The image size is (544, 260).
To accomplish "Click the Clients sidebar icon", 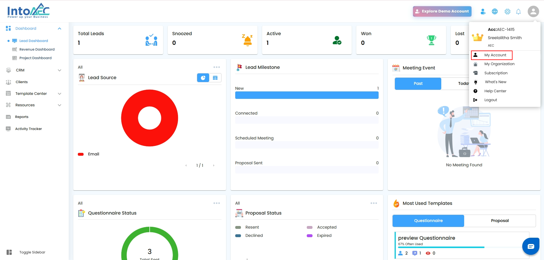I will click(x=9, y=82).
